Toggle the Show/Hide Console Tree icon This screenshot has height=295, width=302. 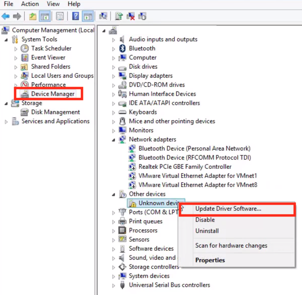point(45,16)
